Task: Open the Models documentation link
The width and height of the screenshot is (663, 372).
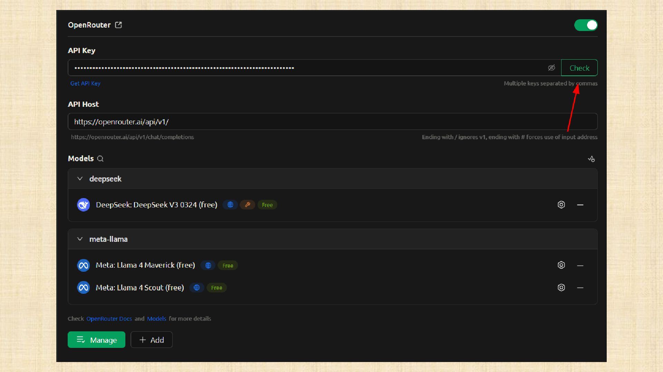Action: tap(156, 319)
